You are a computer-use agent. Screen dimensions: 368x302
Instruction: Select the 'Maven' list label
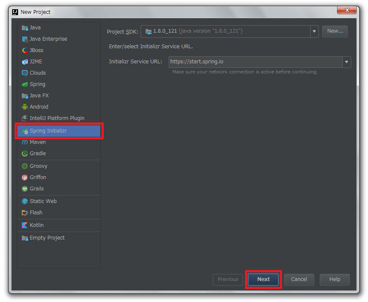coord(37,142)
